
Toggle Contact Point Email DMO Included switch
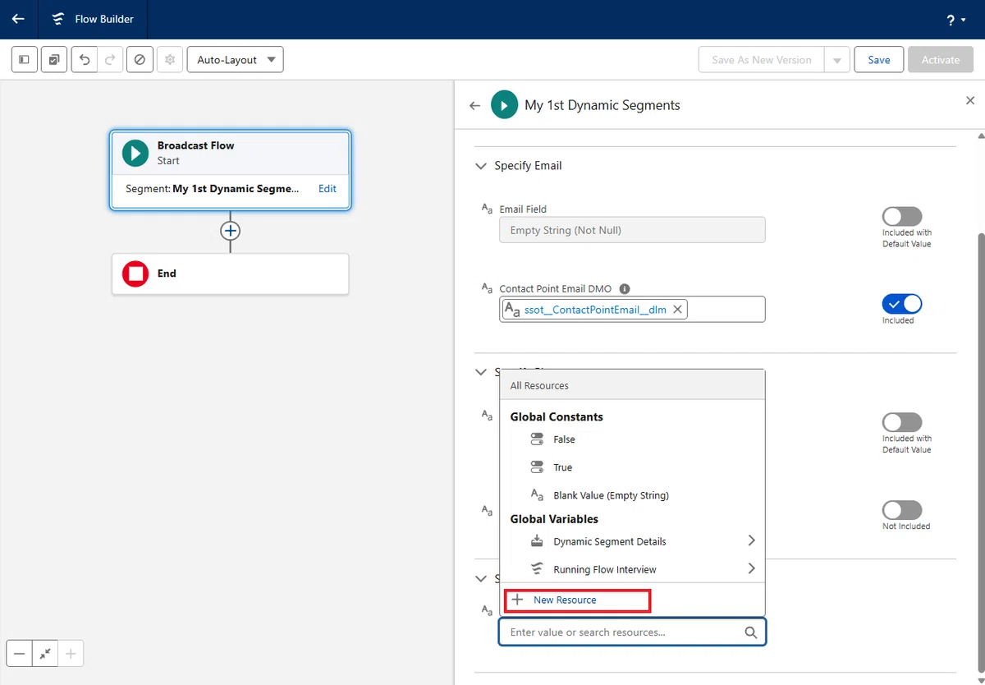click(x=902, y=304)
